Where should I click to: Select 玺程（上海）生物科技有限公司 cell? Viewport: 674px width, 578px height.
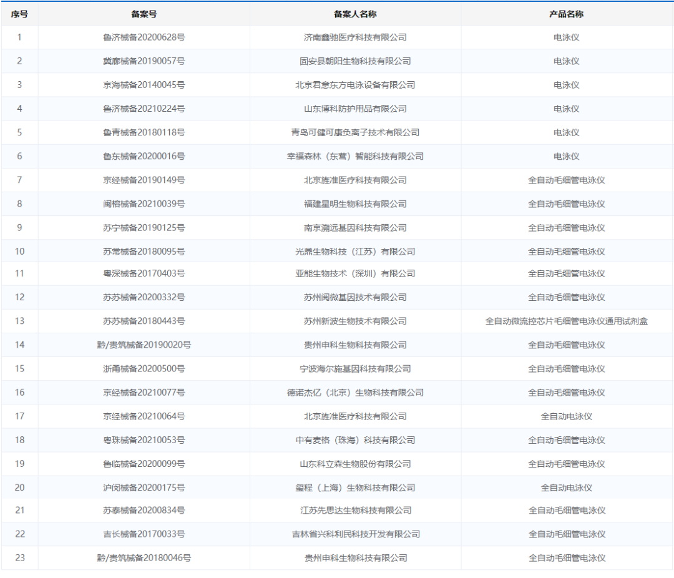pyautogui.click(x=355, y=487)
